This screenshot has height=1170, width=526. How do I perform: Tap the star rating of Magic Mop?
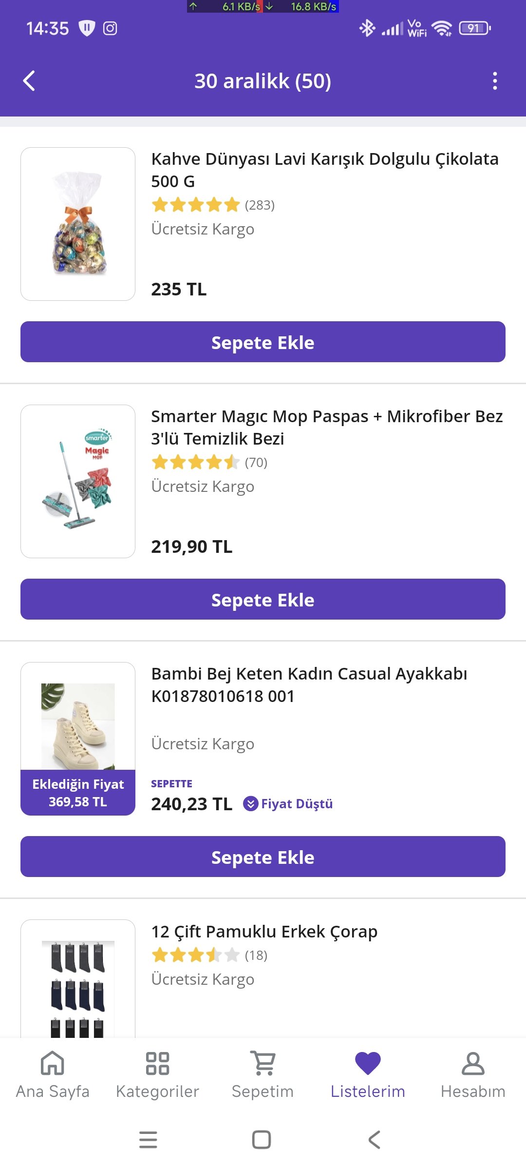[196, 462]
